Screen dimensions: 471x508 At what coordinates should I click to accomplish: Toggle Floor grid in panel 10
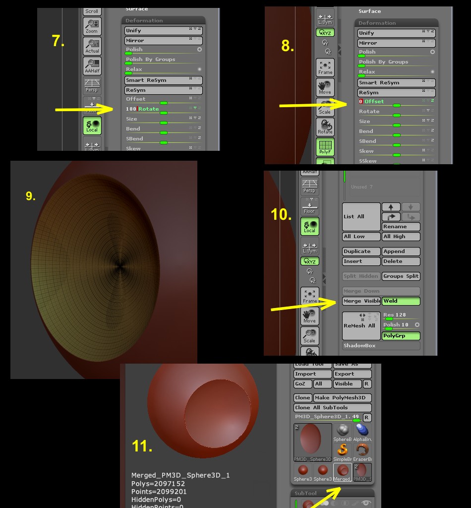point(310,207)
